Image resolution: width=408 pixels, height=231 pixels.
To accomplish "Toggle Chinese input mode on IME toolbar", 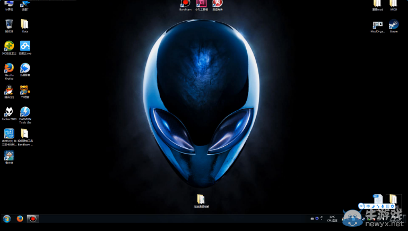I will tap(368, 206).
